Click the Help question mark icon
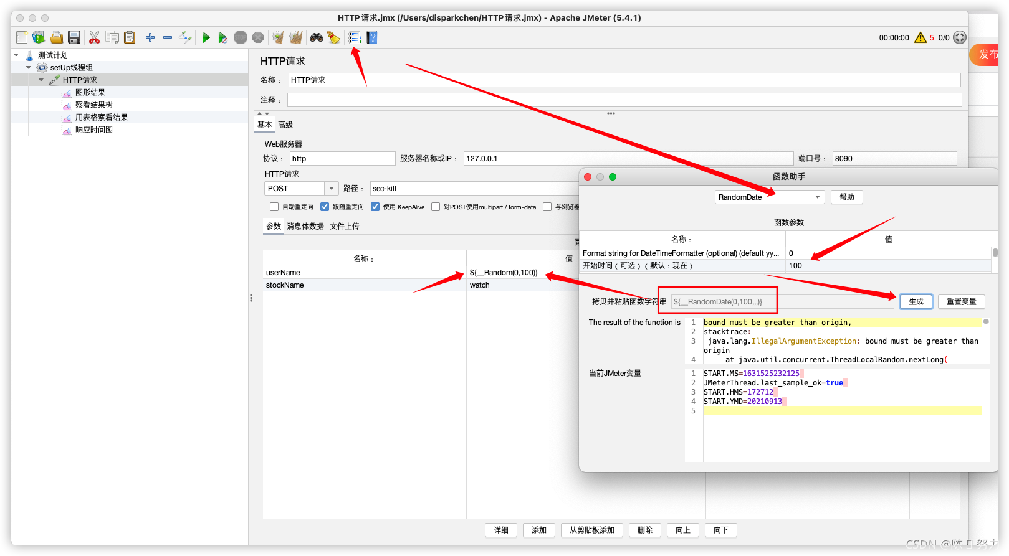 click(372, 37)
